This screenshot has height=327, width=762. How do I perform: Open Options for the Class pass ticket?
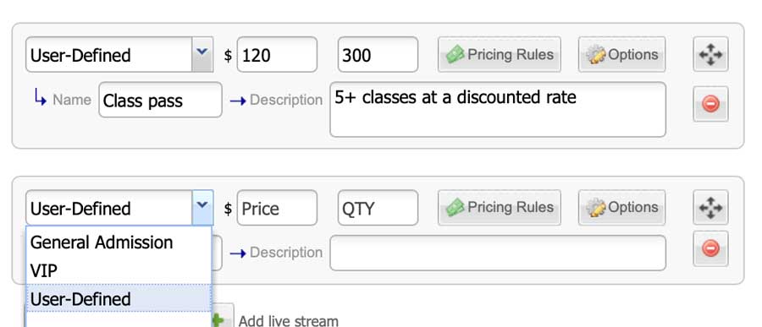[621, 54]
